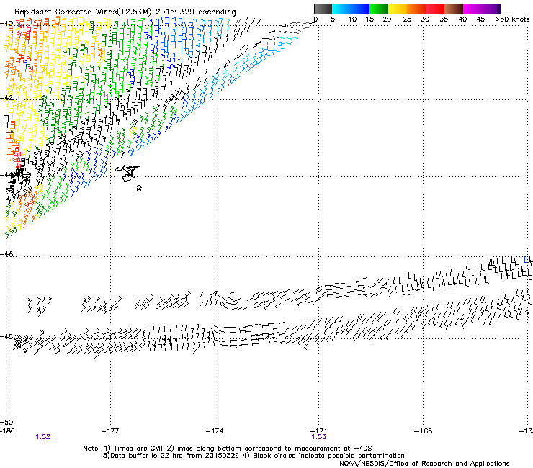This screenshot has height=468, width=533.
Task: Click the '-177' longitude label
Action: (x=110, y=431)
